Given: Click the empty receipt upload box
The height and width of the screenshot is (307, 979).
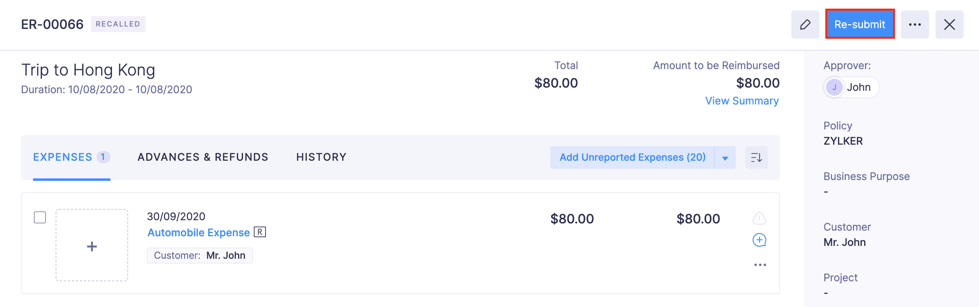Looking at the screenshot, I should tap(92, 245).
